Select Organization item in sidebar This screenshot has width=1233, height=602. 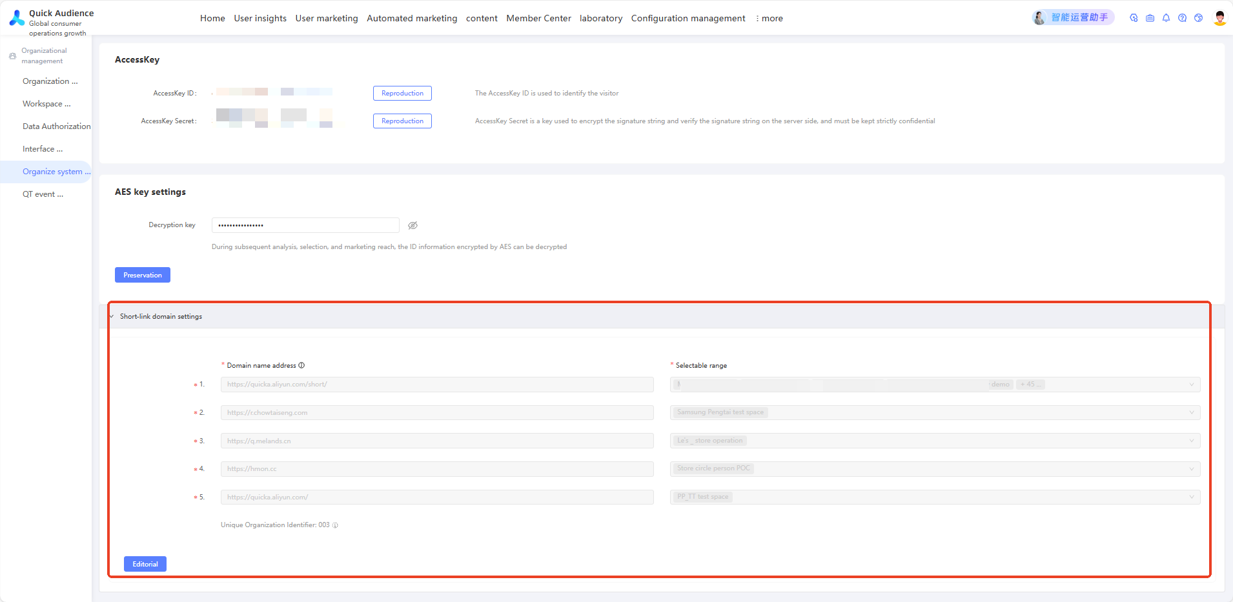point(50,81)
